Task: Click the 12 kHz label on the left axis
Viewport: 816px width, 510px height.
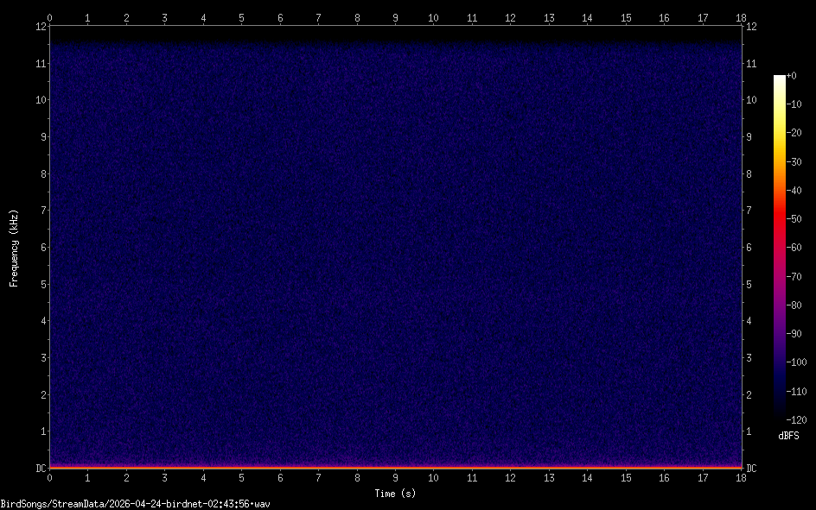Action: [39, 27]
